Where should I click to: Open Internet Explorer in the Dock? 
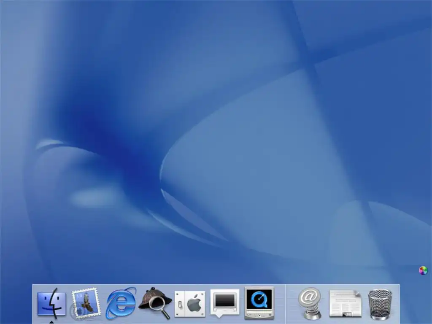coord(121,303)
